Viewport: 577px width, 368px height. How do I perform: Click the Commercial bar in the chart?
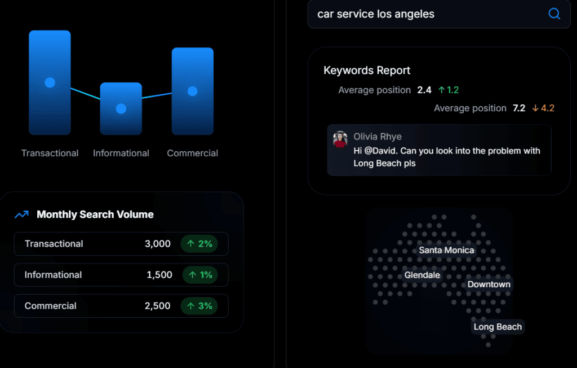192,90
